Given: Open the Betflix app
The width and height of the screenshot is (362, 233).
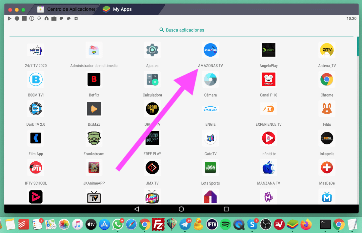Looking at the screenshot, I should coord(94,79).
